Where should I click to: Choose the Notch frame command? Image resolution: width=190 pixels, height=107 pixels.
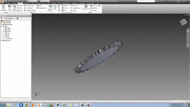(x=20, y=10)
